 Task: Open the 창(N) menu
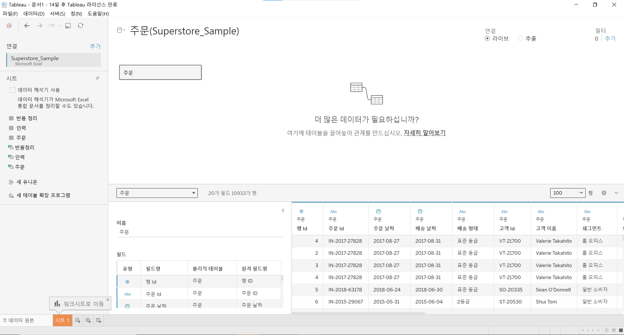[76, 14]
